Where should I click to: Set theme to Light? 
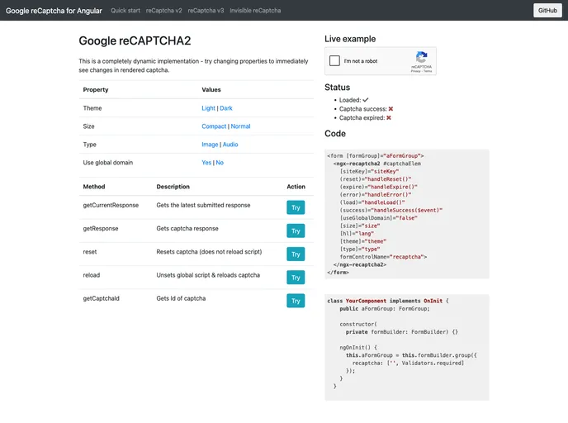(208, 108)
